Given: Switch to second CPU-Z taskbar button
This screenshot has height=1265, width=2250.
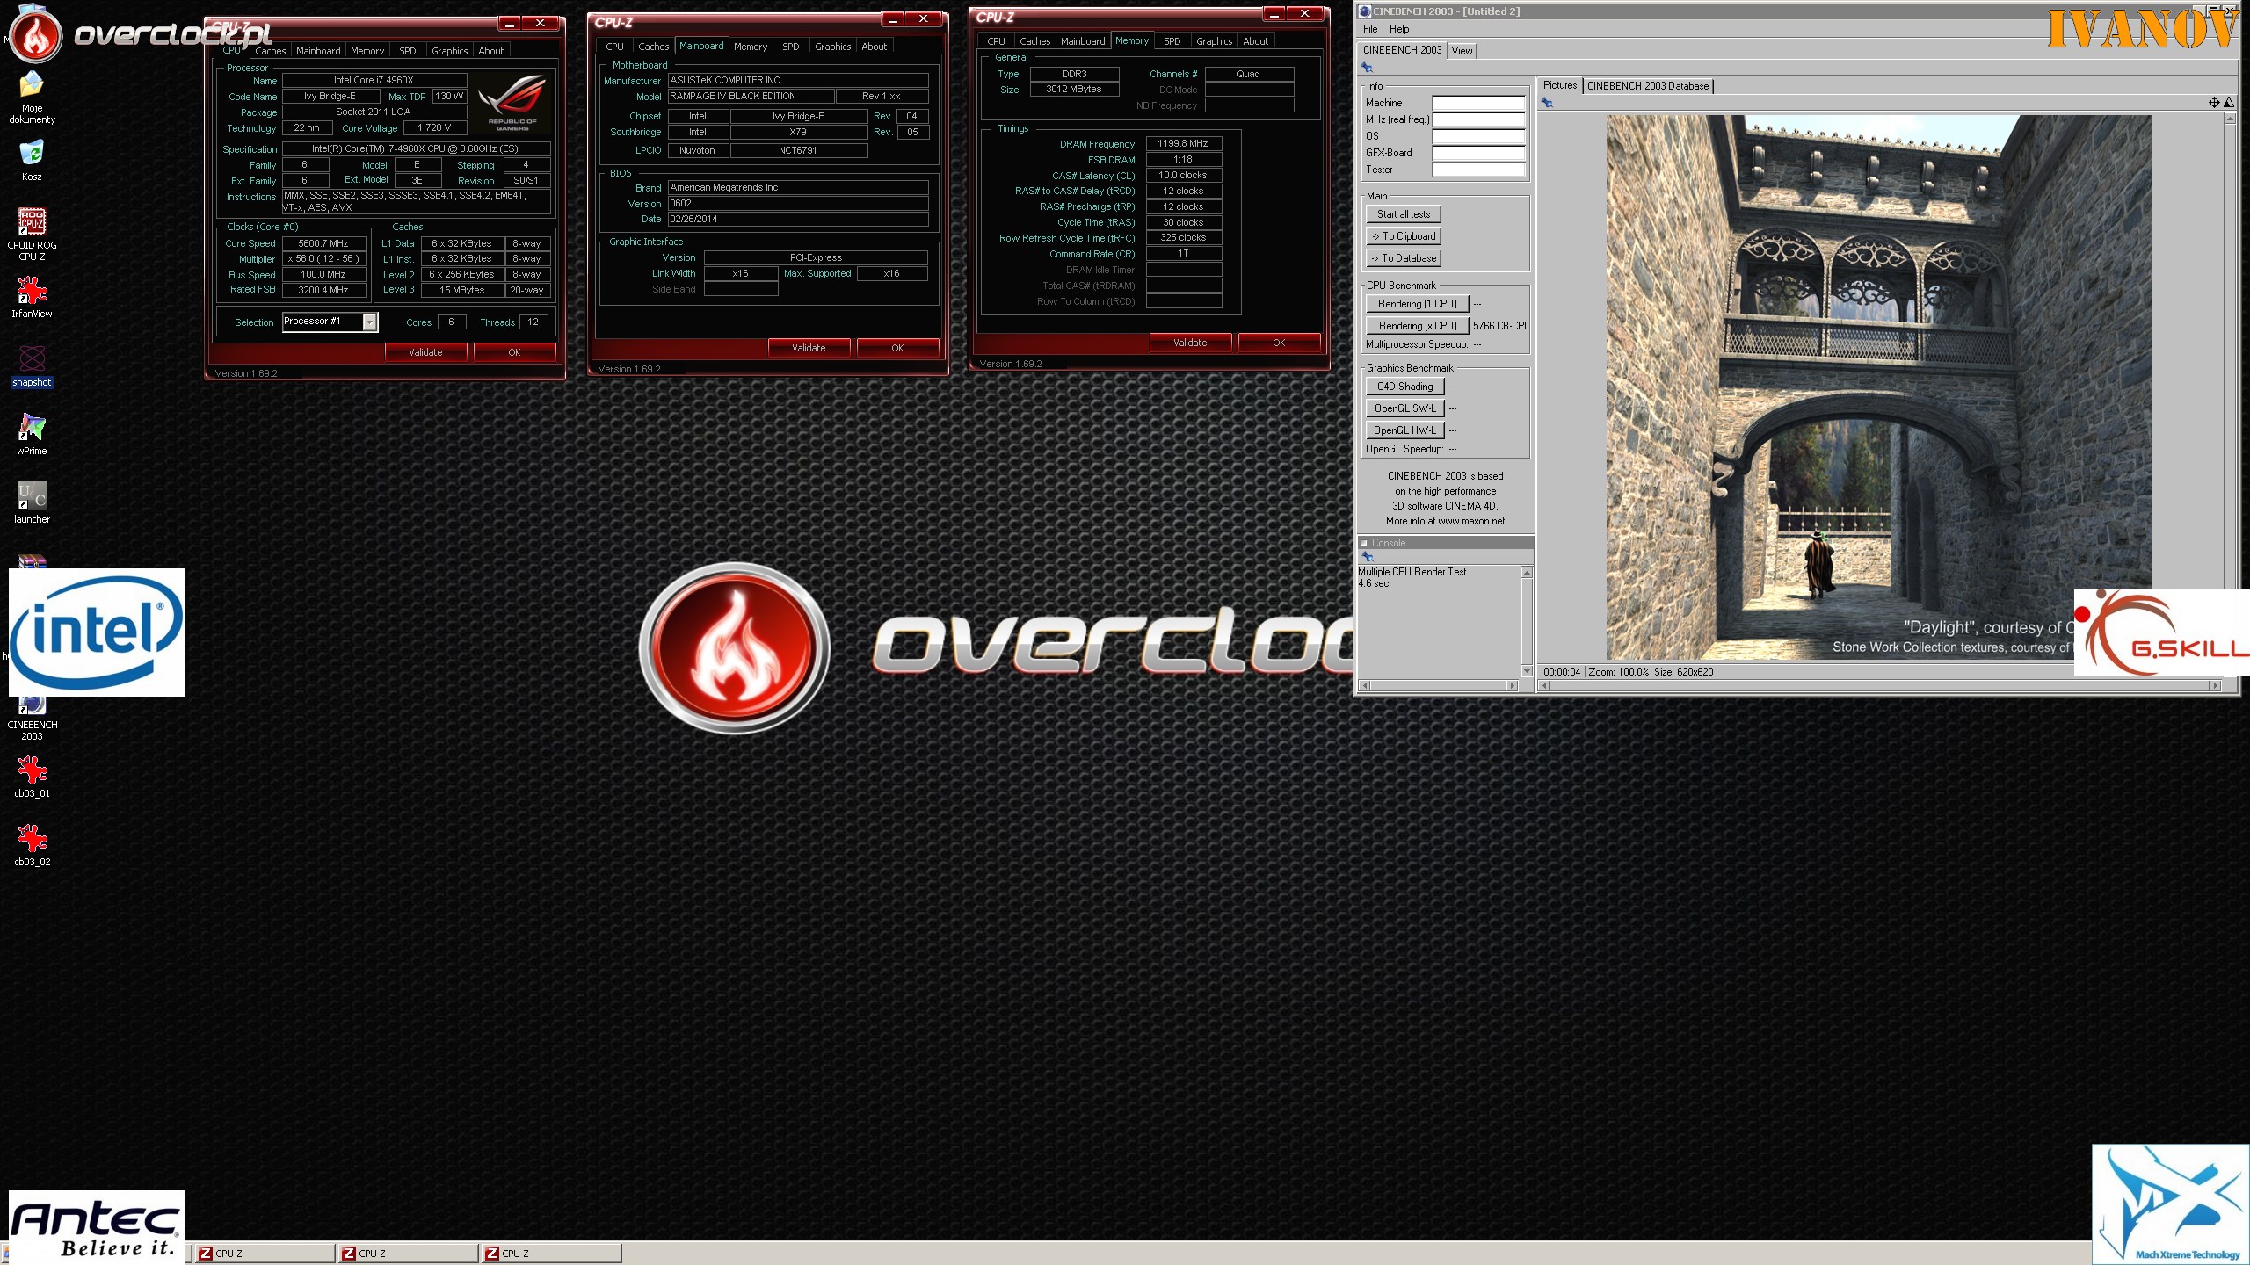Looking at the screenshot, I should point(408,1254).
